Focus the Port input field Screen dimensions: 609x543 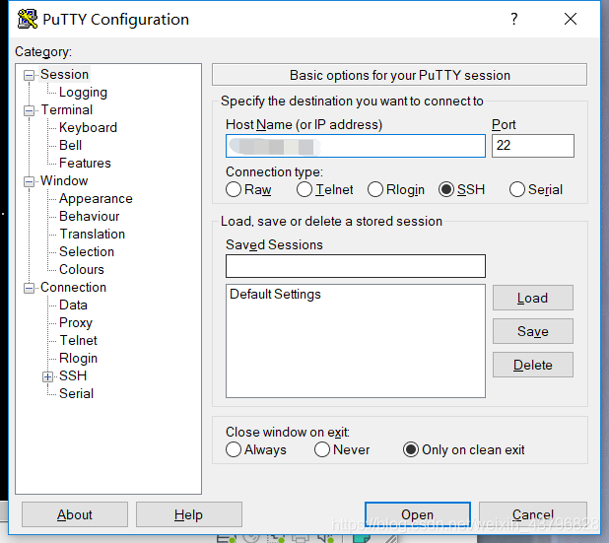point(533,146)
